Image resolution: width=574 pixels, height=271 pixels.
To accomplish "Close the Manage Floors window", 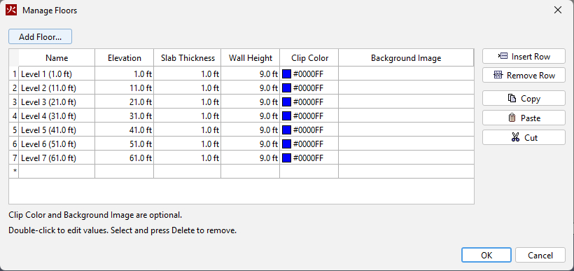I will click(x=557, y=11).
